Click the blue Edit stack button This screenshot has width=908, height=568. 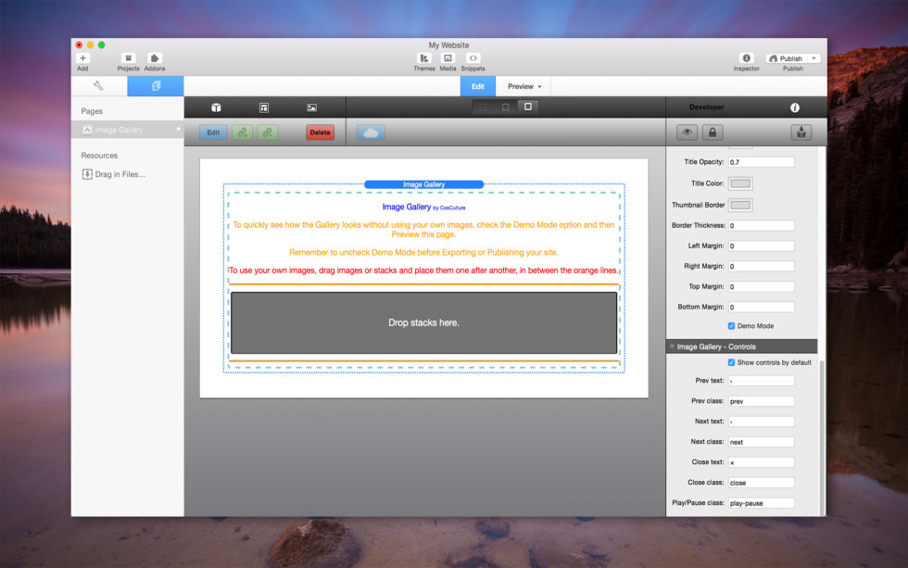(213, 133)
